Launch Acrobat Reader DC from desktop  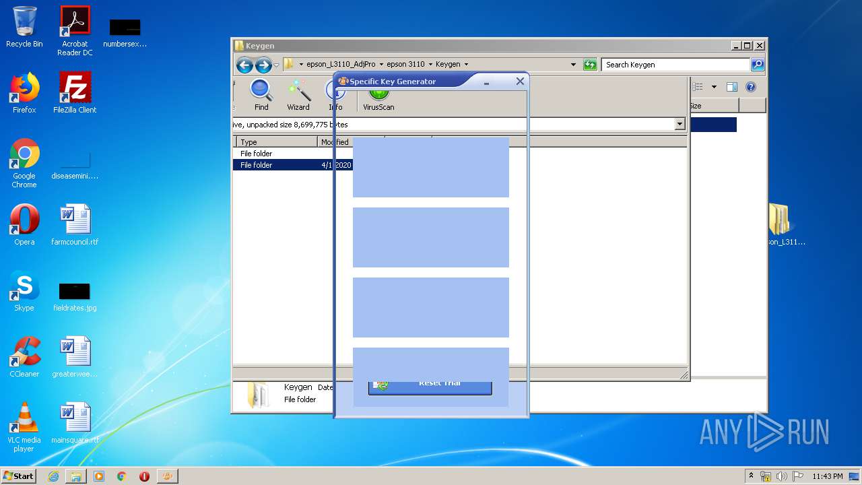[75, 31]
